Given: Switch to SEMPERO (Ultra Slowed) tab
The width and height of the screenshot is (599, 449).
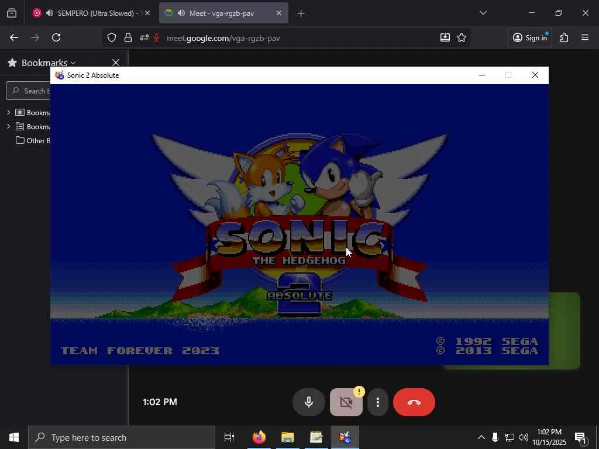Looking at the screenshot, I should [x=91, y=13].
